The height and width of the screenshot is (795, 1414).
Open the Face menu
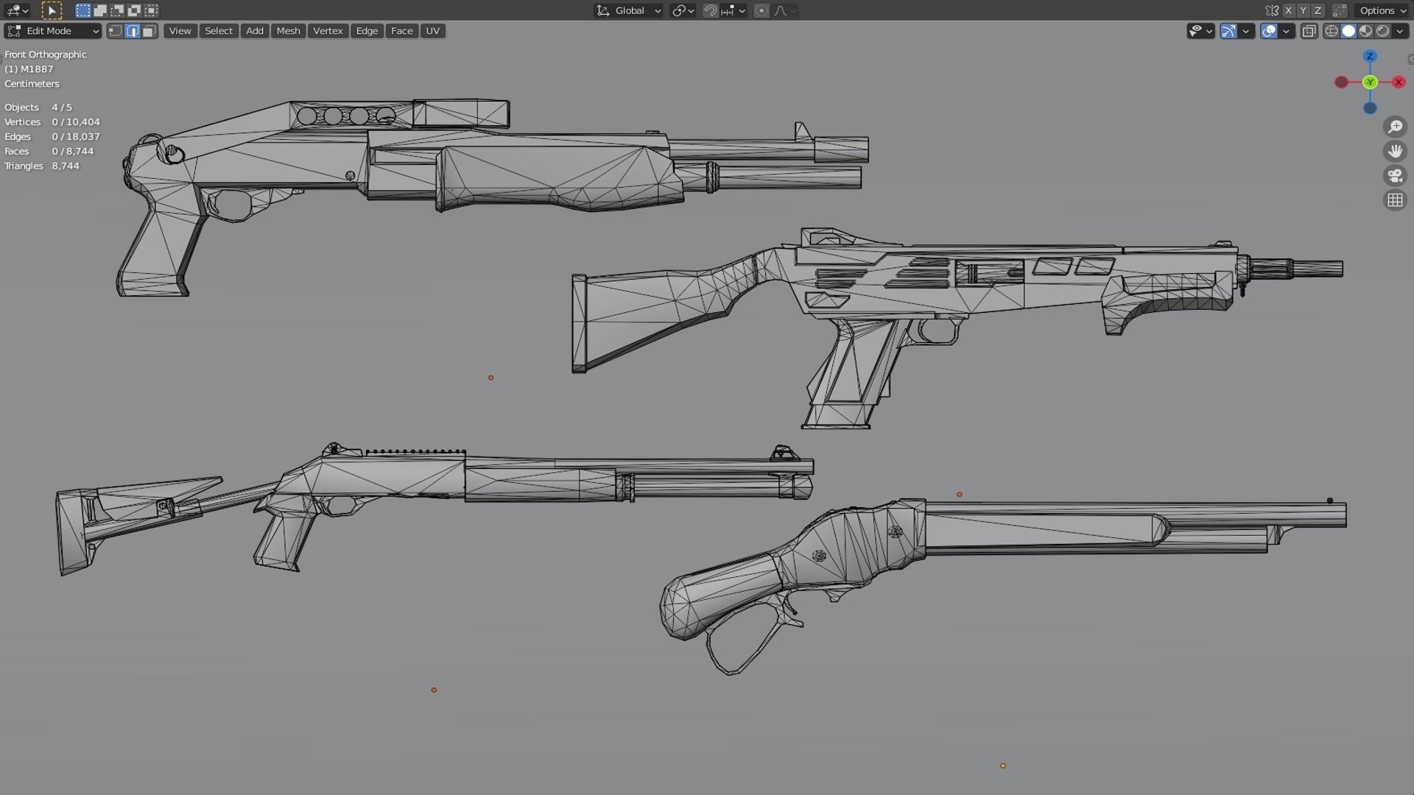pyautogui.click(x=402, y=31)
